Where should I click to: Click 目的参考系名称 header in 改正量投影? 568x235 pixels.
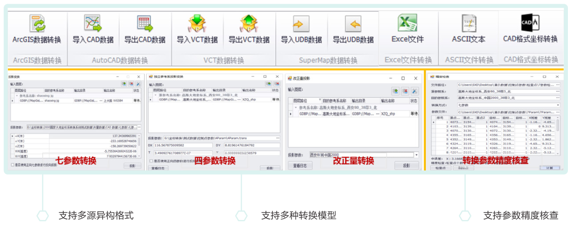click(337, 101)
